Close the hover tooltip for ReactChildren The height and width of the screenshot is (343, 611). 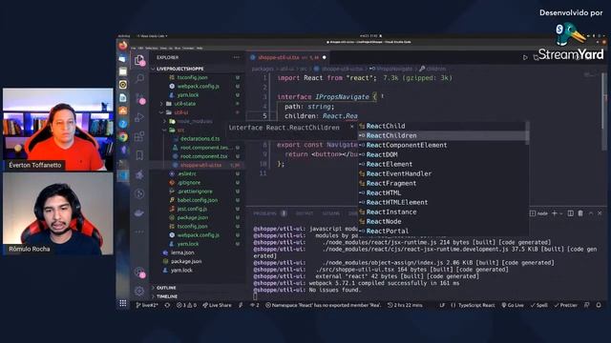click(352, 127)
